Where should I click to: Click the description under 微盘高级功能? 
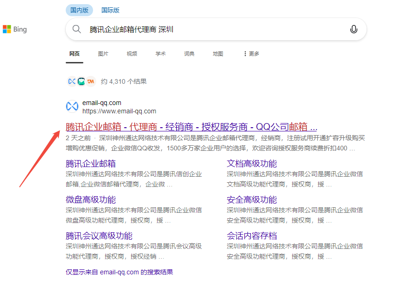(x=134, y=215)
